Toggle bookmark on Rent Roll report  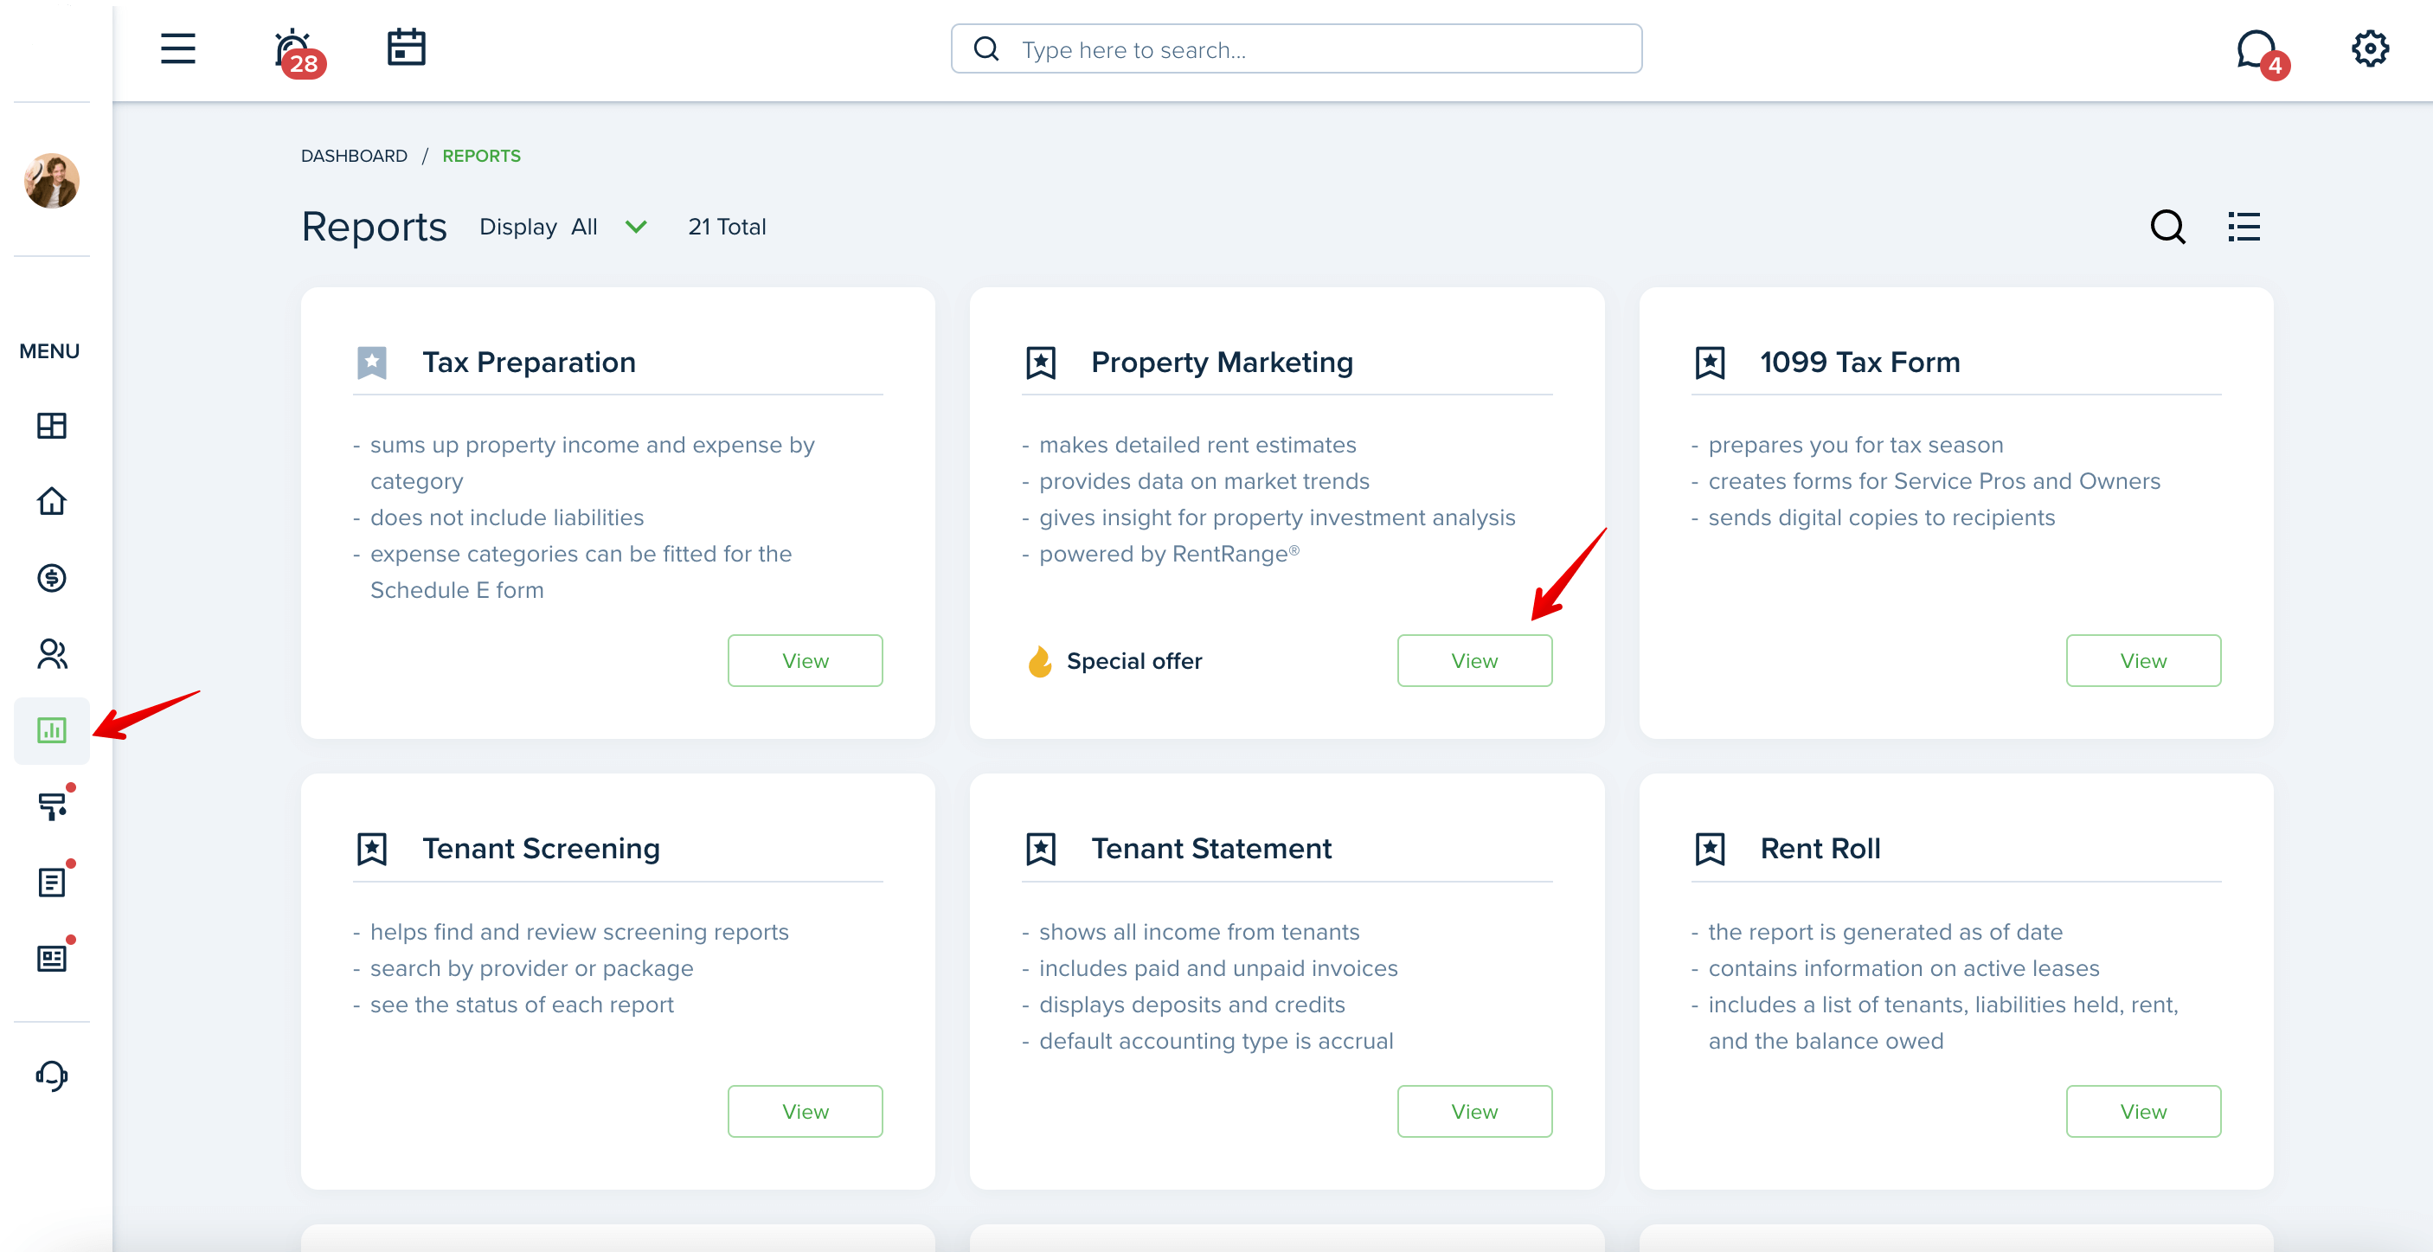1710,849
